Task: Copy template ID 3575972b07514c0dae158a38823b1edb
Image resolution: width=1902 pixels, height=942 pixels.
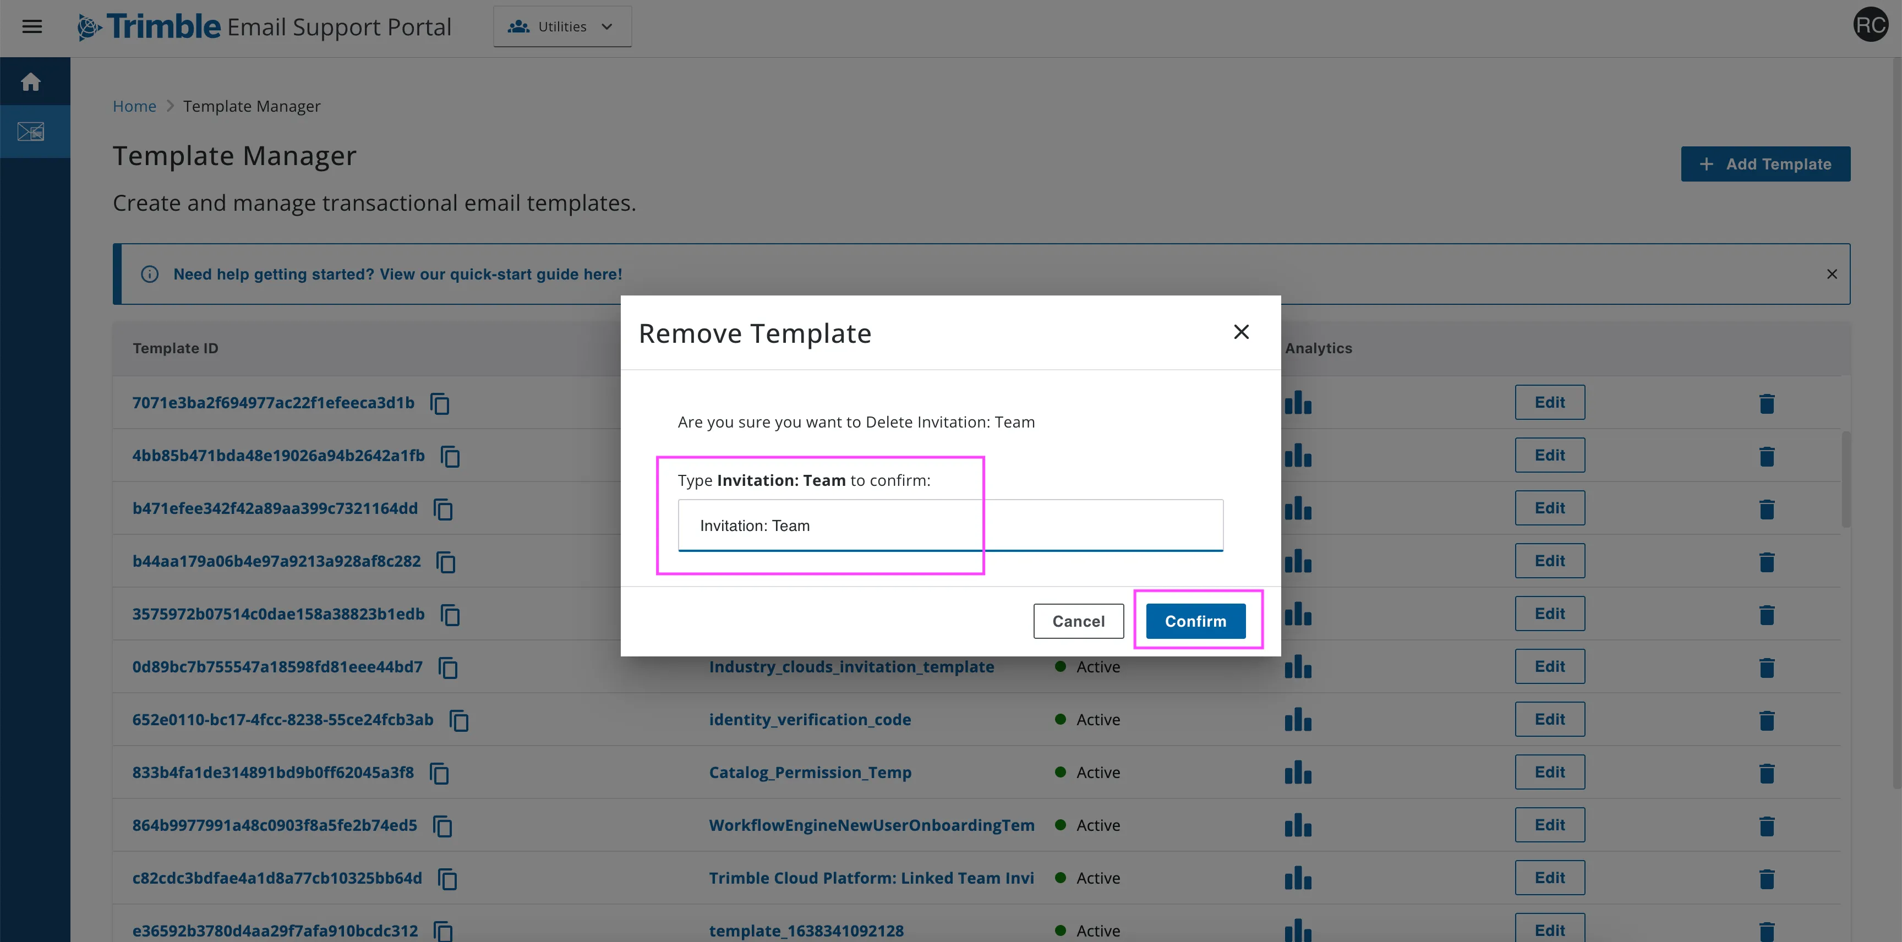Action: pos(450,614)
